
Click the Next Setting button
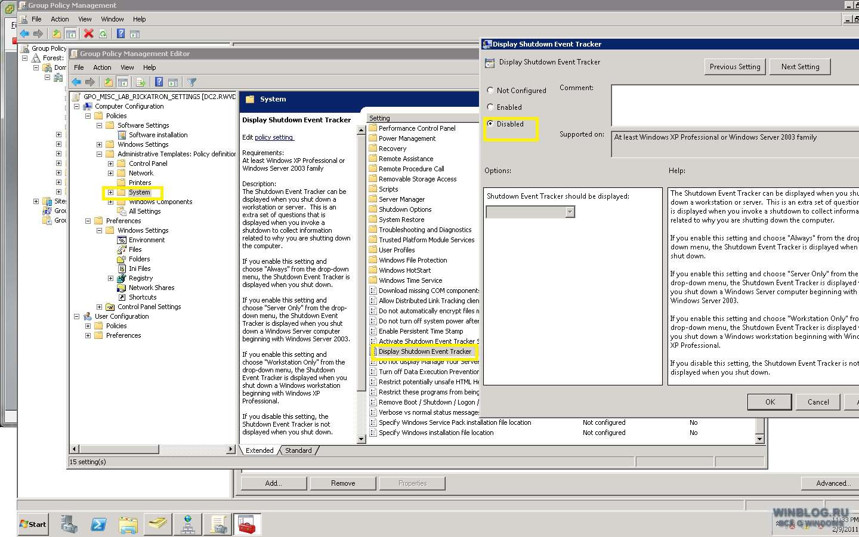tap(800, 67)
